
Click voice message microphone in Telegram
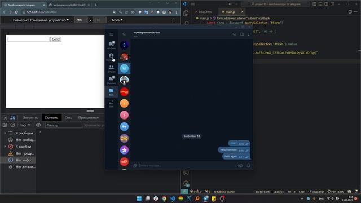pos(248,165)
